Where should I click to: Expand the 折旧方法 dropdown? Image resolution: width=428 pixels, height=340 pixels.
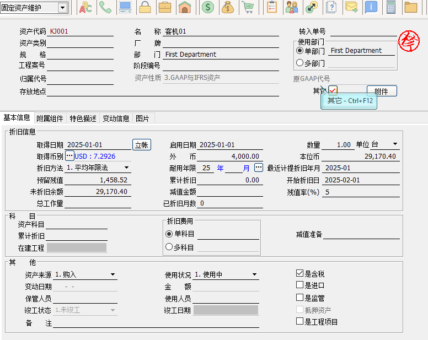[126, 168]
